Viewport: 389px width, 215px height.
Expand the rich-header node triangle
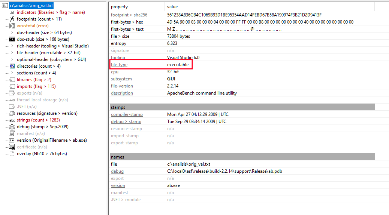tap(12, 46)
